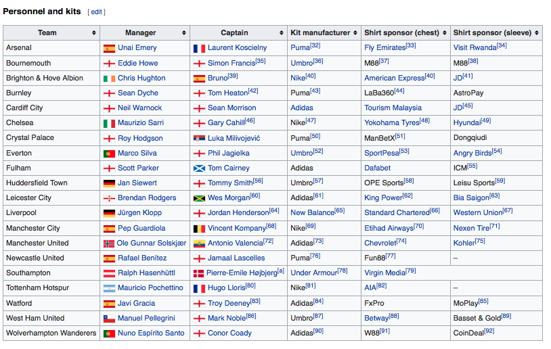
Task: Click the Norway flag beside Ole Gunnar Solskjær
Action: pyautogui.click(x=108, y=243)
